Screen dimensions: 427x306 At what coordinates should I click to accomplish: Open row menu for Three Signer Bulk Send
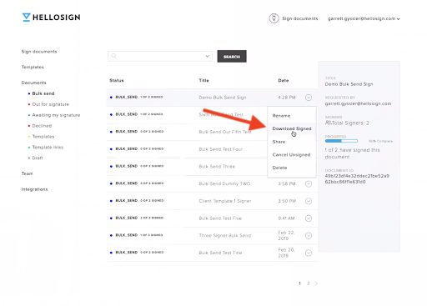tap(309, 236)
